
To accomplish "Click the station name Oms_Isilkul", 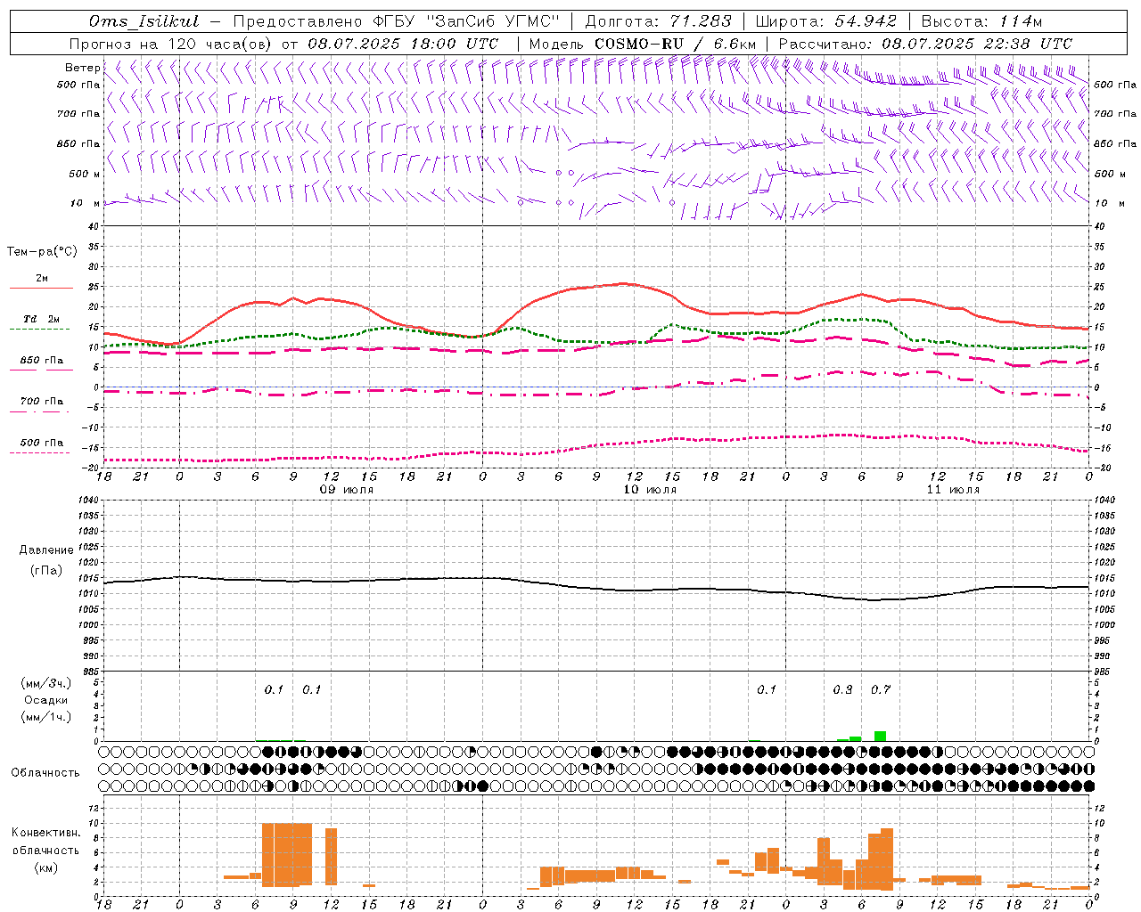I will click(x=144, y=21).
